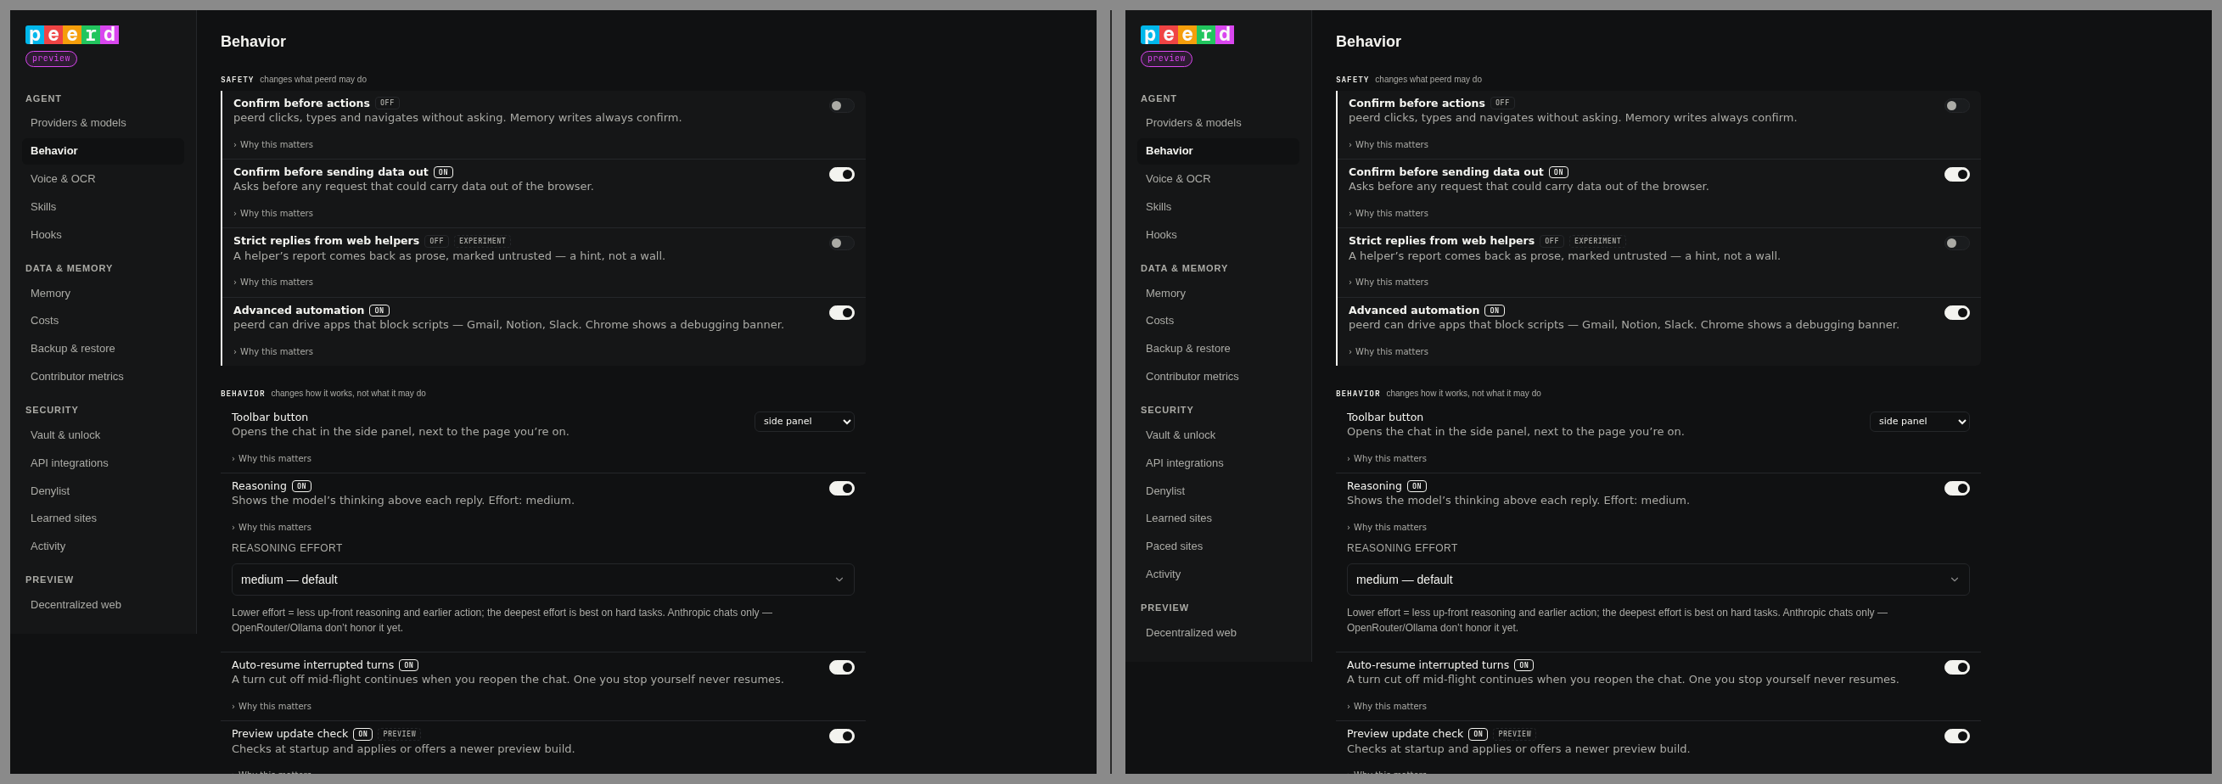Open Providers & models in the left pane
This screenshot has width=2222, height=784.
click(x=103, y=123)
